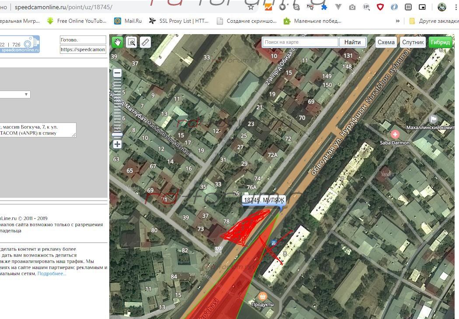Activate the magnifier area zoom tool
This screenshot has width=459, height=319.
[131, 42]
